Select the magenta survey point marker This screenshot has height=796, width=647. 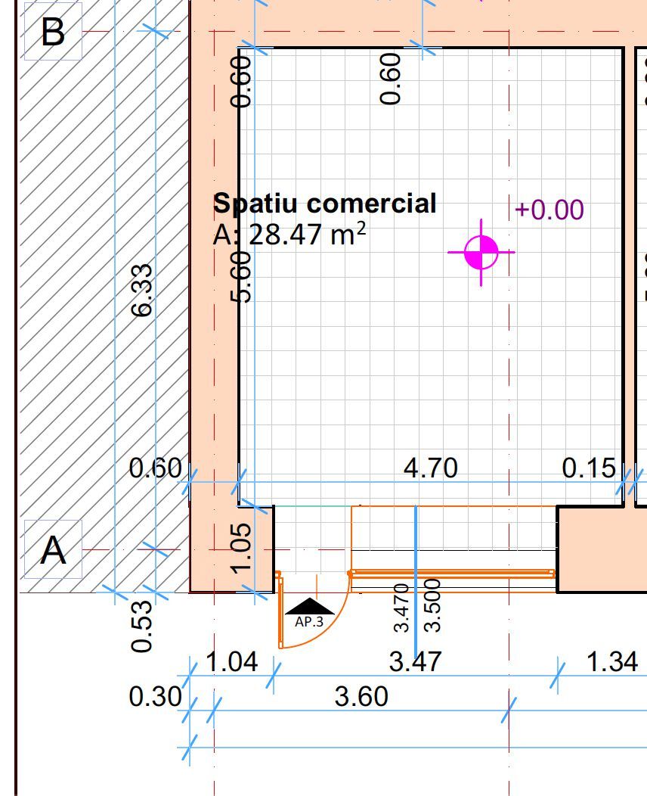pyautogui.click(x=482, y=251)
